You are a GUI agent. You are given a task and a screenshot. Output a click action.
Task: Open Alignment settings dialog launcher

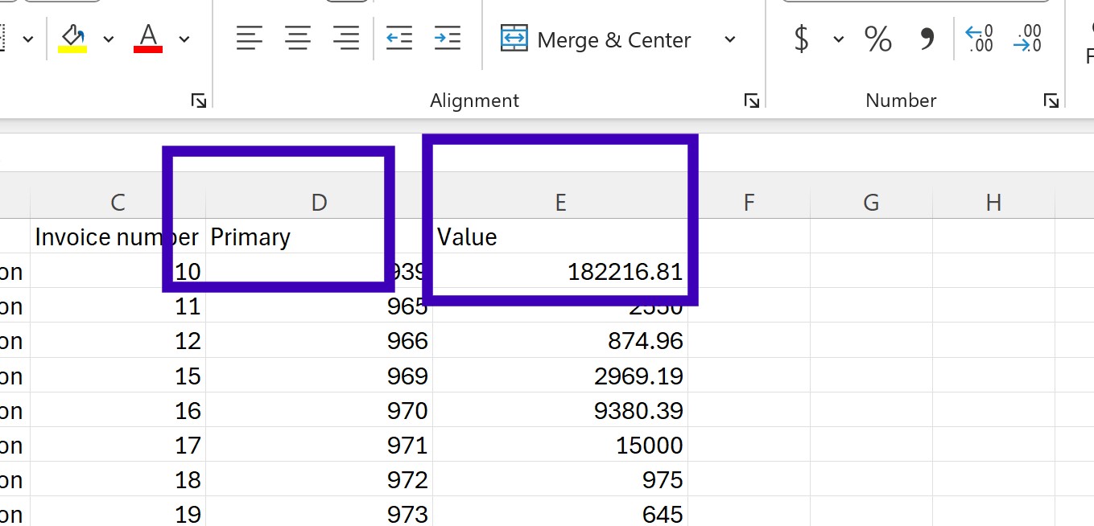click(x=751, y=101)
